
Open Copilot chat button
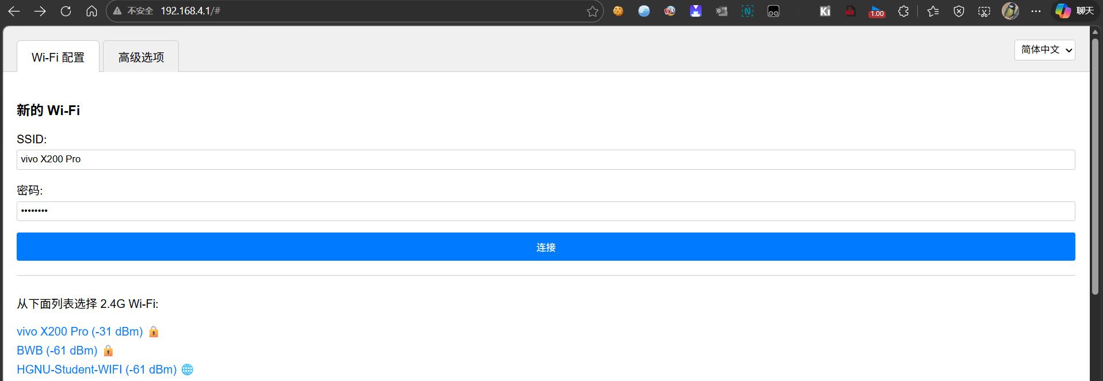click(x=1074, y=11)
